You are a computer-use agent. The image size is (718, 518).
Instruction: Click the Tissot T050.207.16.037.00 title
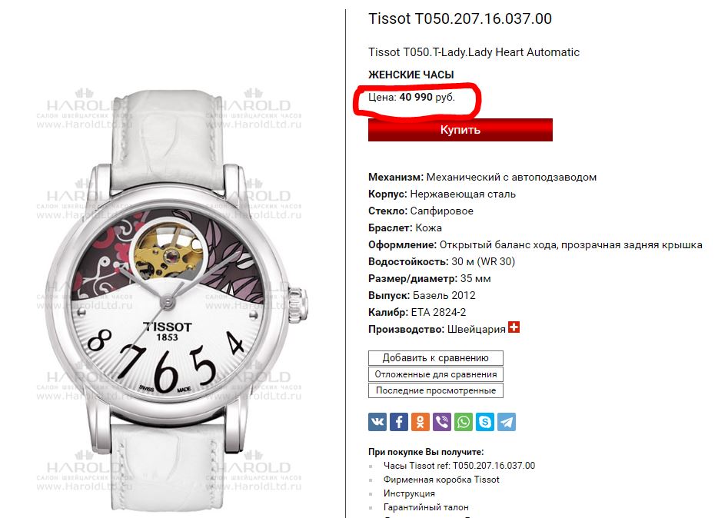point(460,18)
